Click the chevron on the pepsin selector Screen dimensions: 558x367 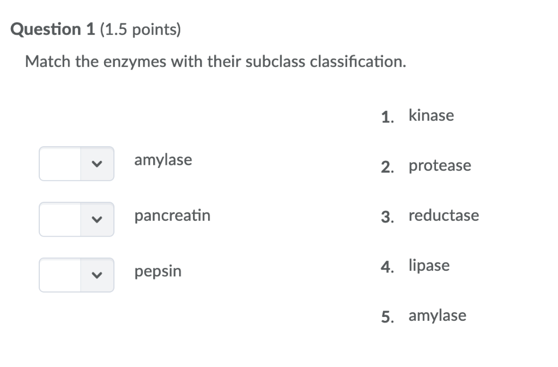(97, 275)
